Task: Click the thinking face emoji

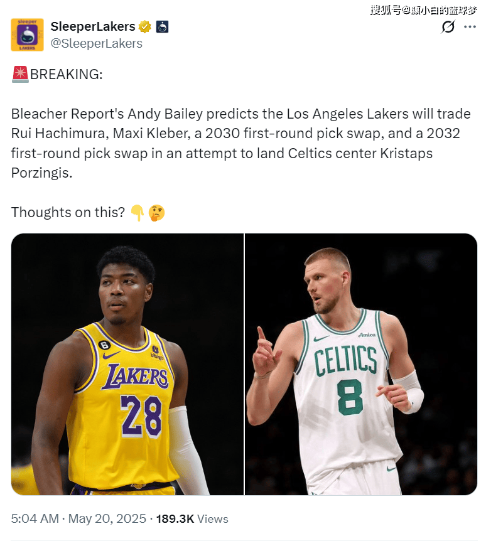Action: coord(156,213)
